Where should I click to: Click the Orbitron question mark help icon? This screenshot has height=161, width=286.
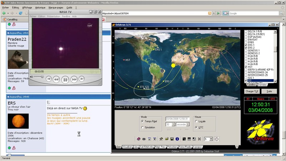(237, 147)
